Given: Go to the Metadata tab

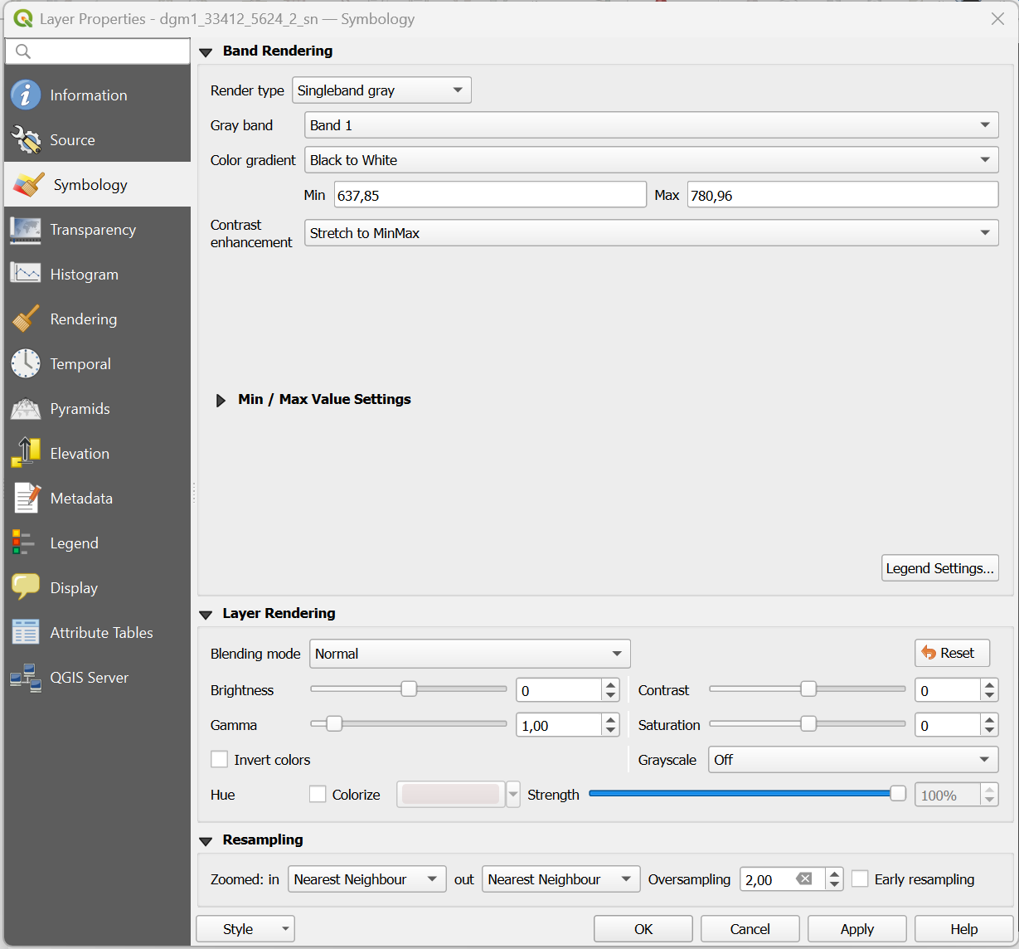Looking at the screenshot, I should 81,499.
